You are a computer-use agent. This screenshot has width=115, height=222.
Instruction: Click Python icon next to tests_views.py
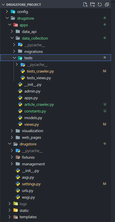click(x=23, y=78)
